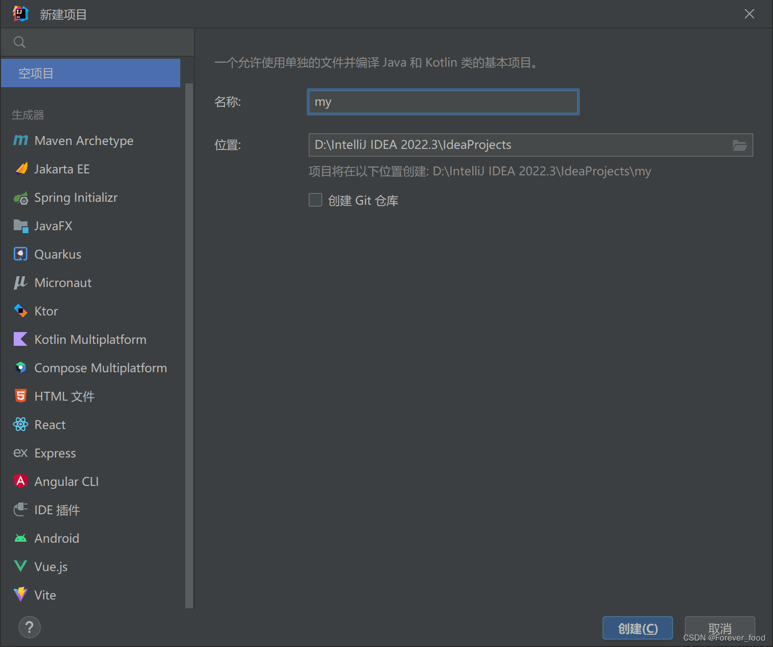Click the Jakarta EE icon
This screenshot has width=773, height=647.
pyautogui.click(x=21, y=169)
